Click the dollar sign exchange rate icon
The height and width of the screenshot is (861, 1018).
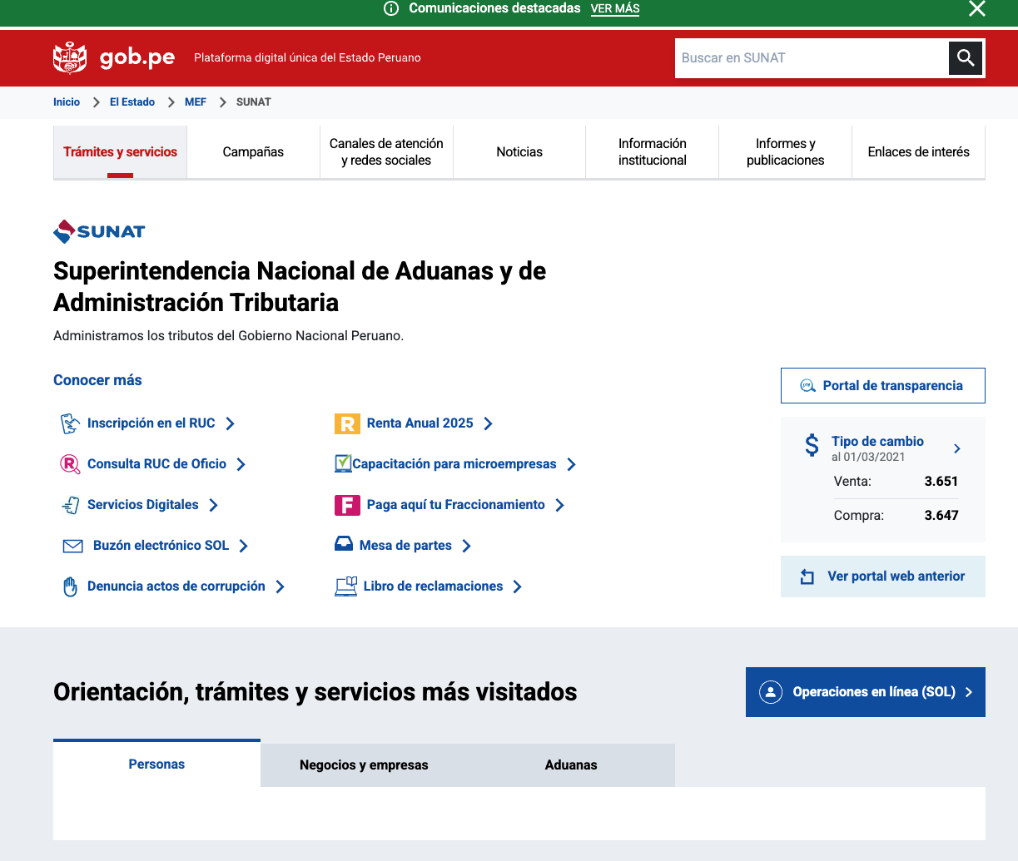[x=812, y=445]
